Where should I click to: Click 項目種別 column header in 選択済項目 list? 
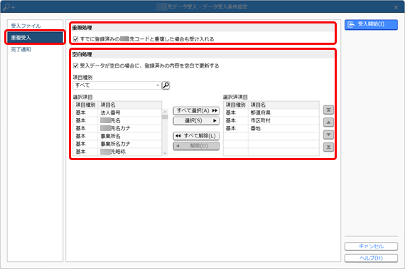[236, 105]
